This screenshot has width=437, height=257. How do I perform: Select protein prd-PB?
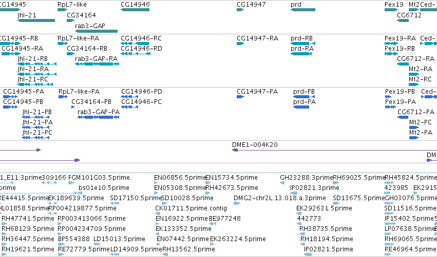tap(304, 97)
